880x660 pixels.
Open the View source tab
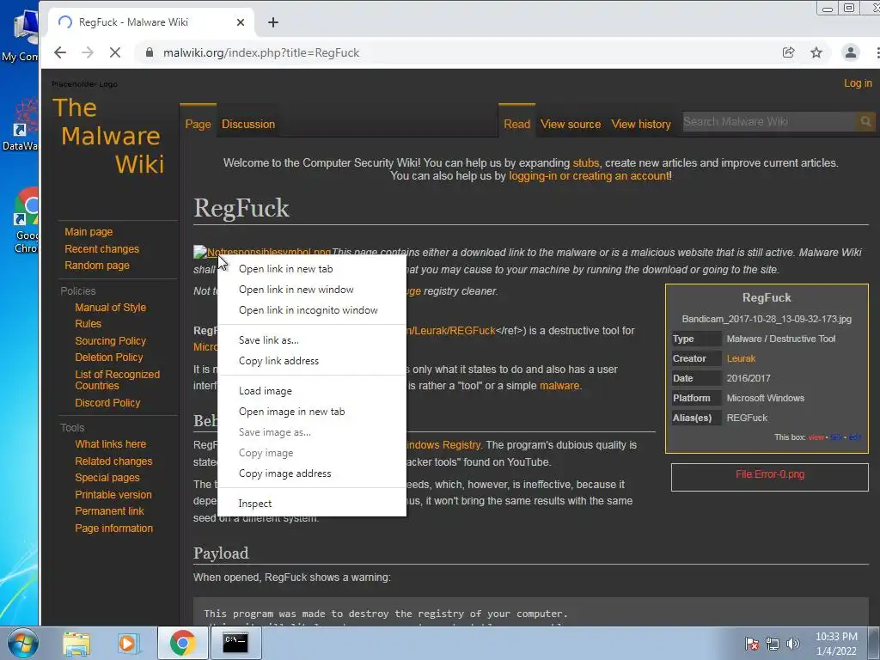(571, 124)
